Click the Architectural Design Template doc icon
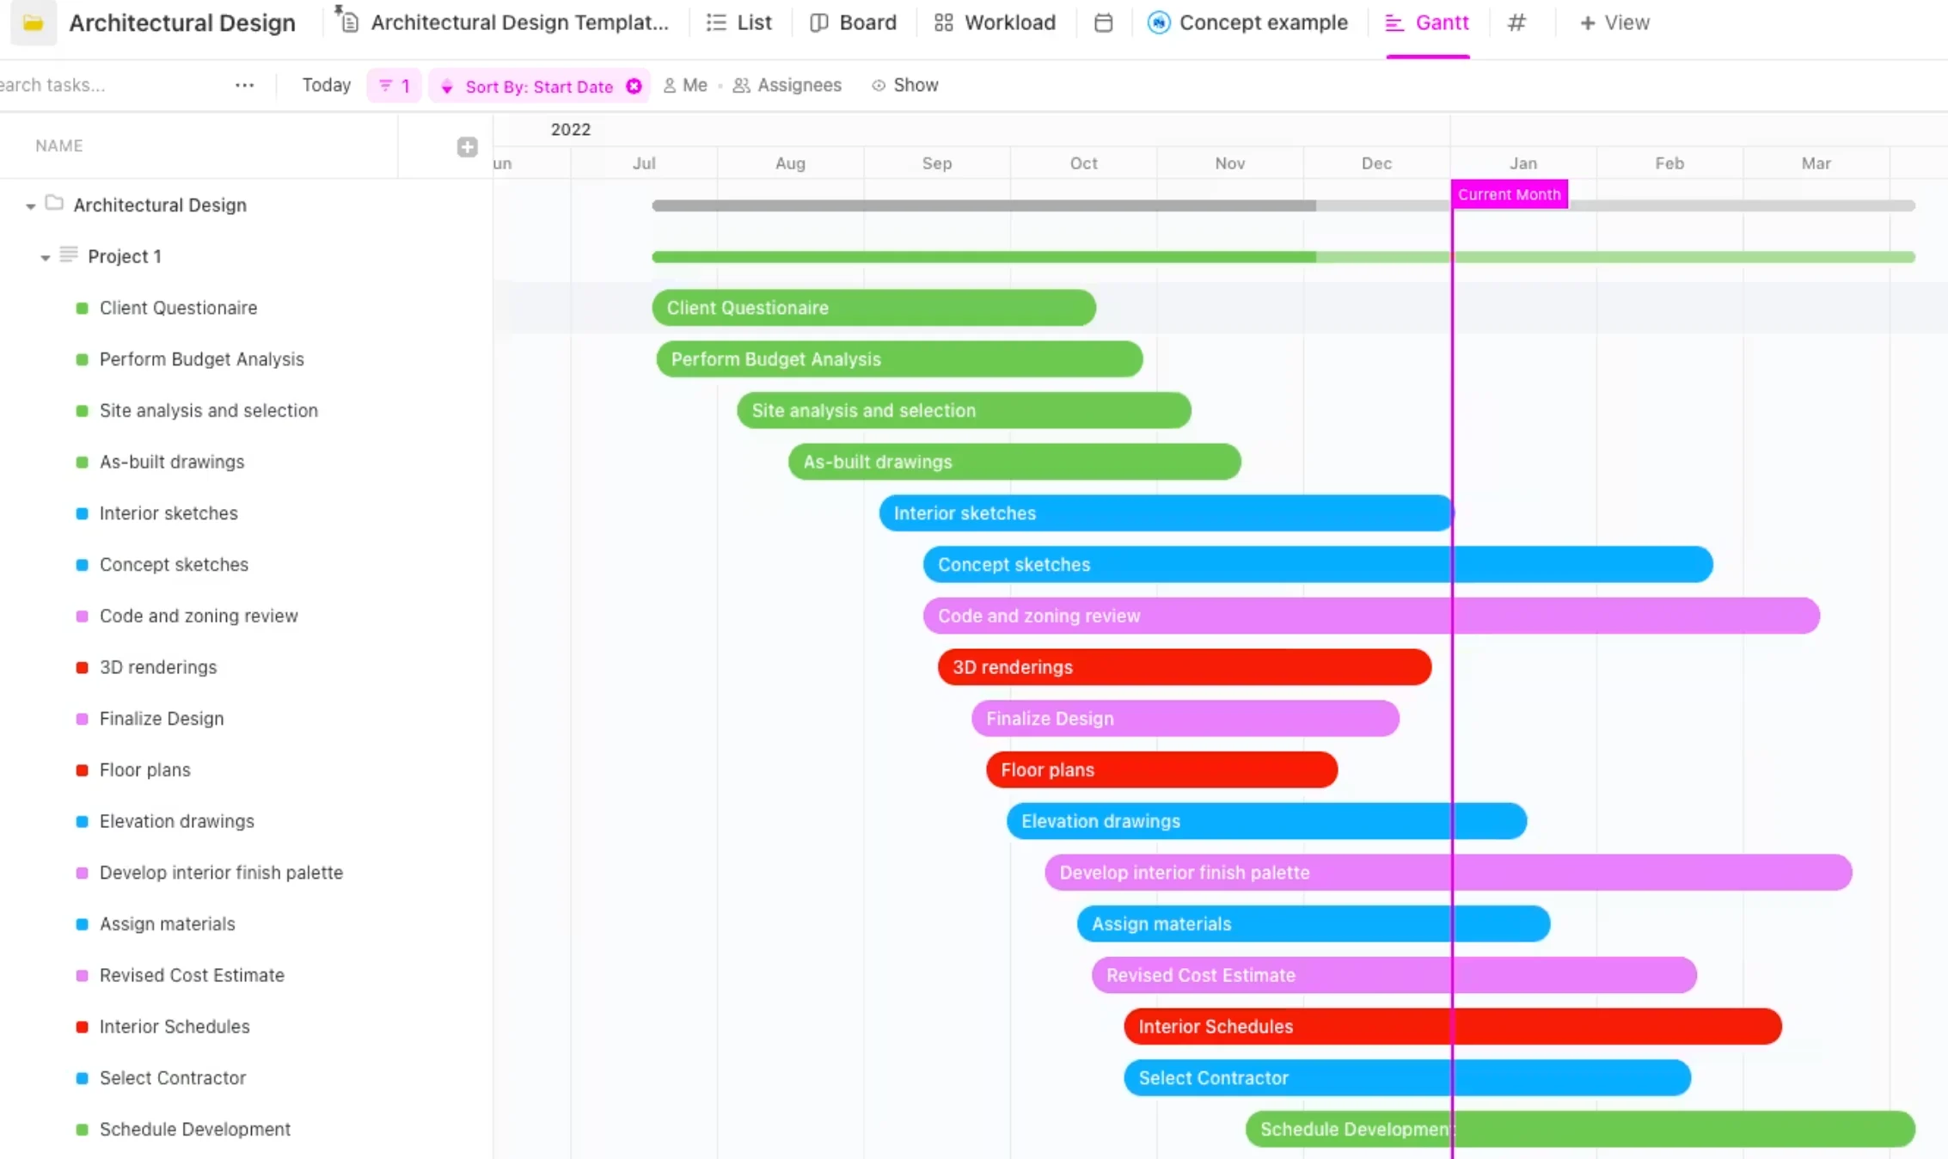The width and height of the screenshot is (1948, 1159). (x=348, y=22)
